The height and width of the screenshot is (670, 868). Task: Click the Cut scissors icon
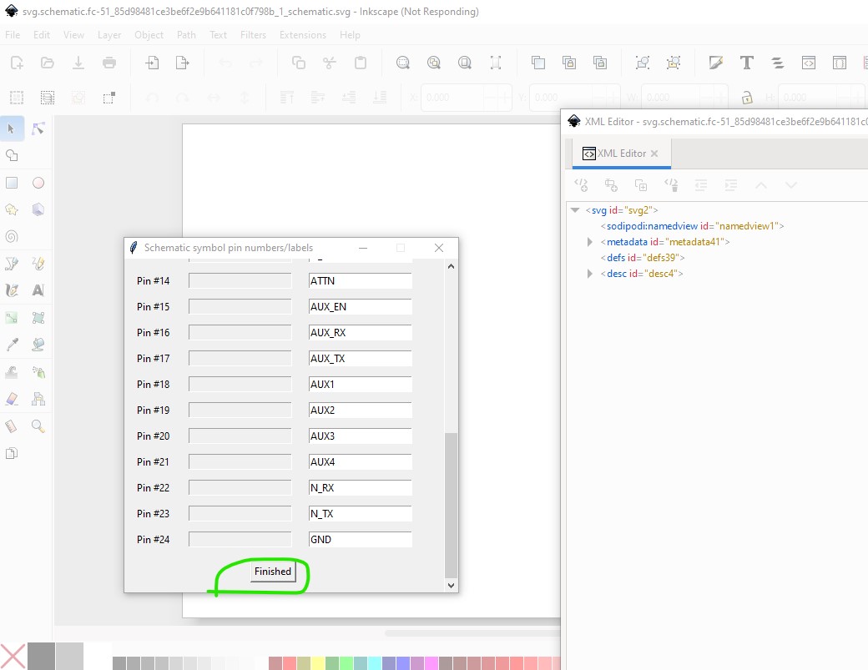330,63
